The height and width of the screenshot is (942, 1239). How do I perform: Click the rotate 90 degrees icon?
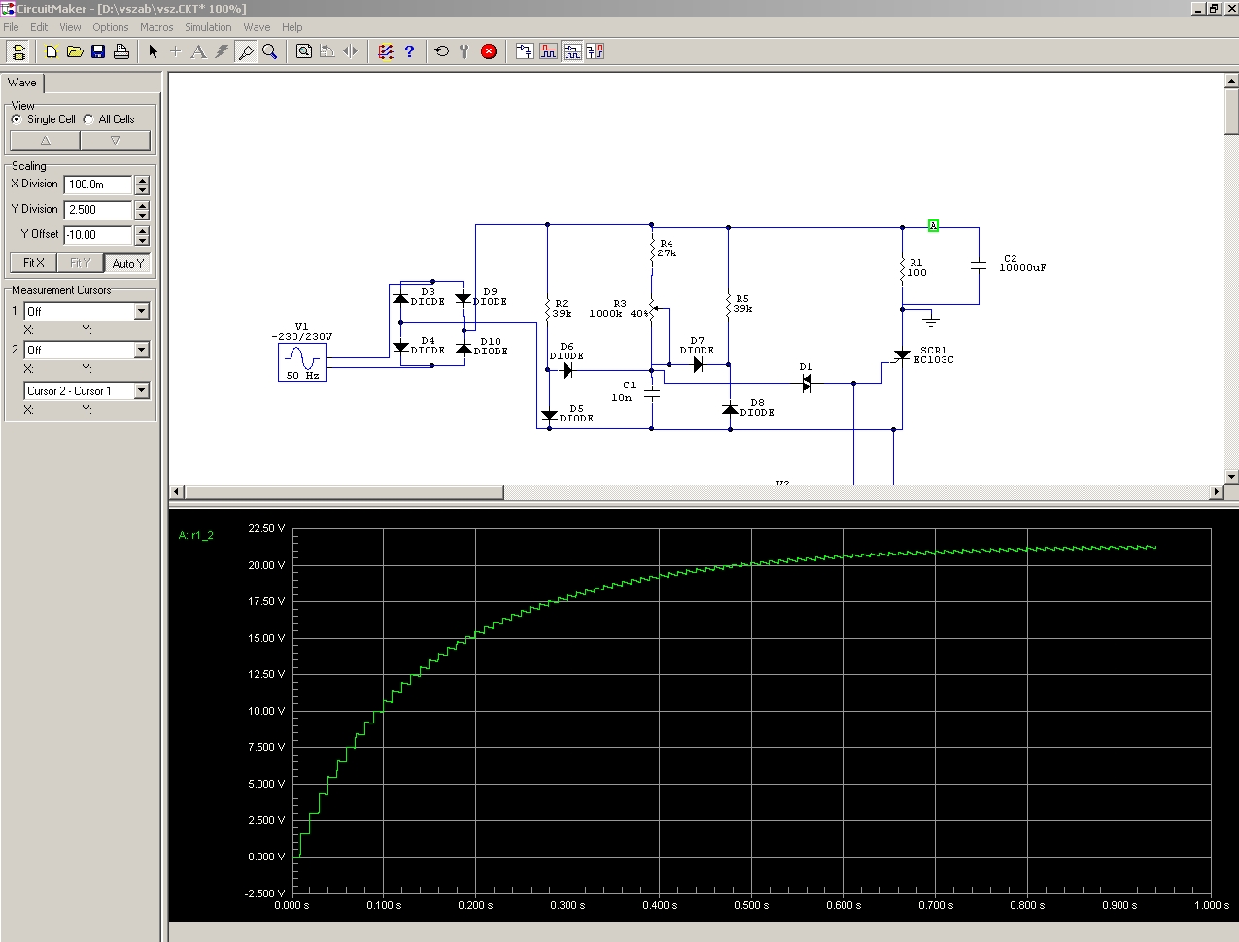click(327, 51)
